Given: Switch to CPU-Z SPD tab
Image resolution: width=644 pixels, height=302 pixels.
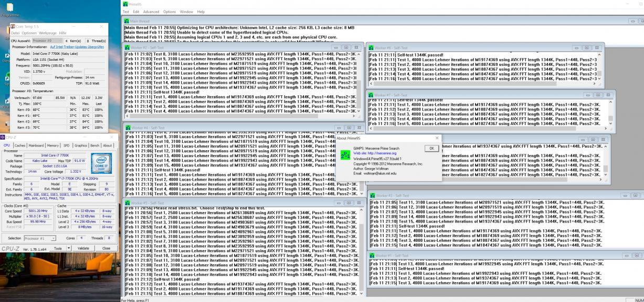Looking at the screenshot, I should click(67, 146).
